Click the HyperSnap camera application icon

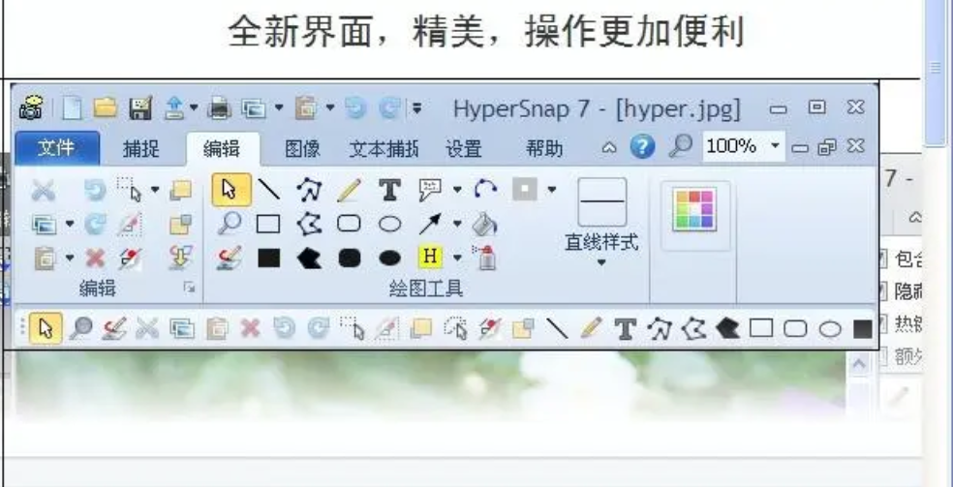point(30,108)
